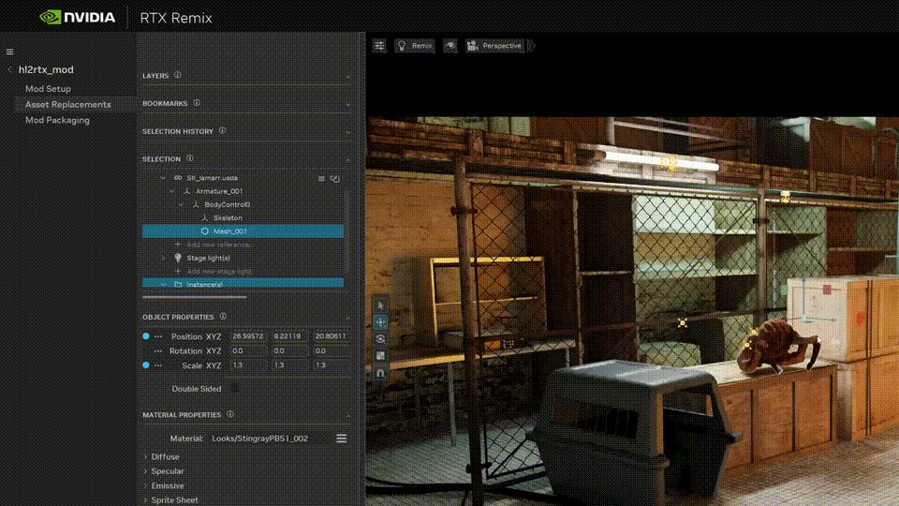The height and width of the screenshot is (506, 899).
Task: Expand the Sprite Sheet section
Action: tap(146, 499)
